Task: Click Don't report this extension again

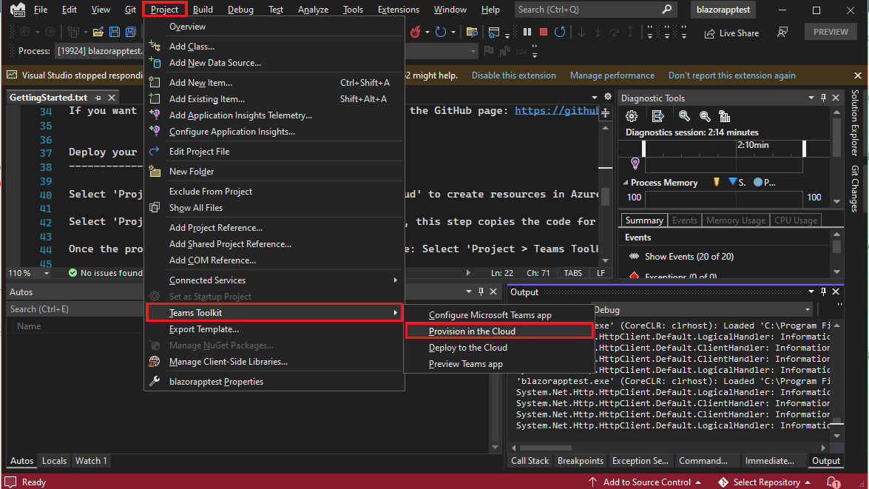Action: click(x=731, y=75)
